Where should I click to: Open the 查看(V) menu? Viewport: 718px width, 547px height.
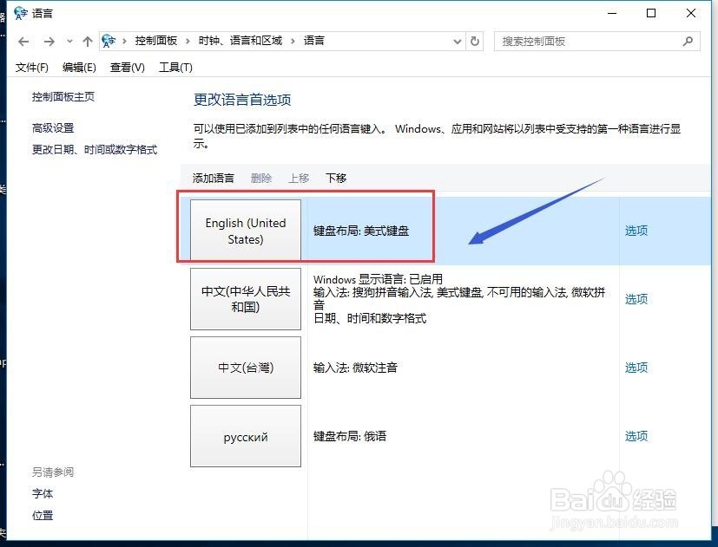(126, 67)
